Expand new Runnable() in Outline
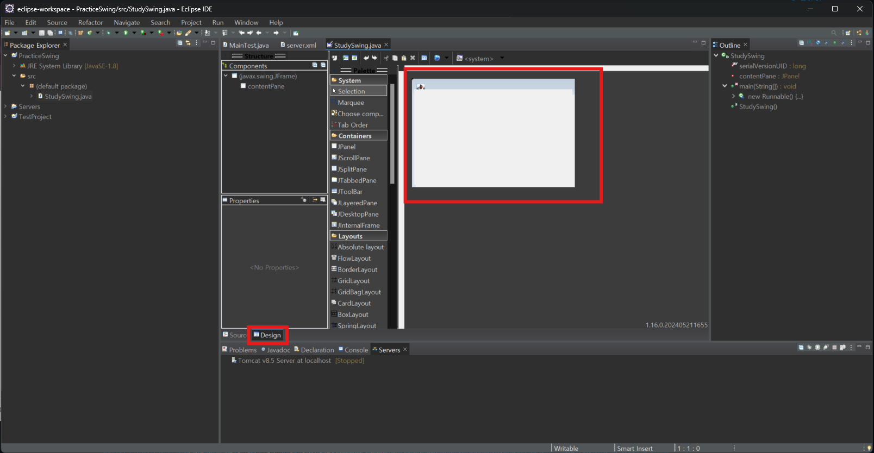 coord(733,96)
